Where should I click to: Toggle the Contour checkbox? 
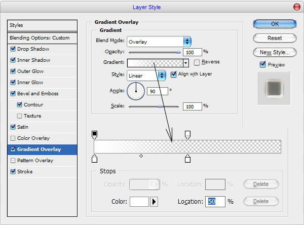point(19,105)
